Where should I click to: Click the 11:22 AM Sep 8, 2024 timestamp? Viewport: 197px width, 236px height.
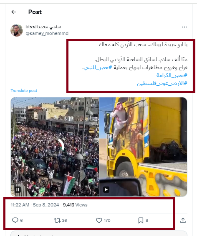(35, 205)
